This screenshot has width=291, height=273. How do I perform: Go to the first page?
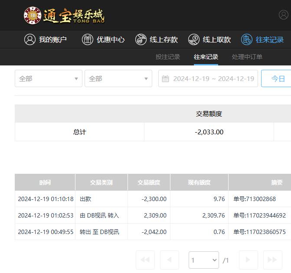point(145,260)
